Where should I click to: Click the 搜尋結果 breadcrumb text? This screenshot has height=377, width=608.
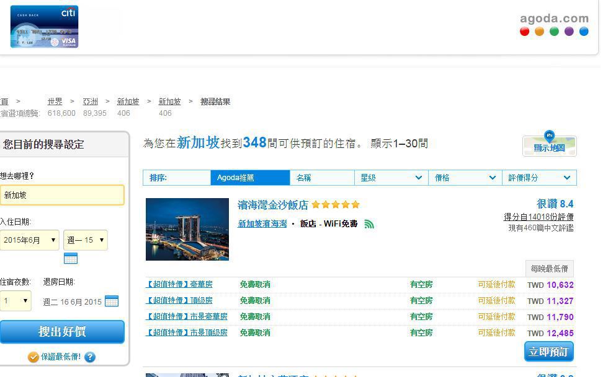tap(215, 102)
